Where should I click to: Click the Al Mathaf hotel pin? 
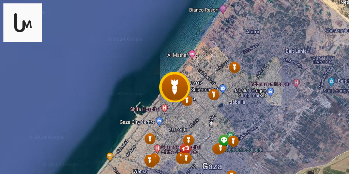point(192,54)
